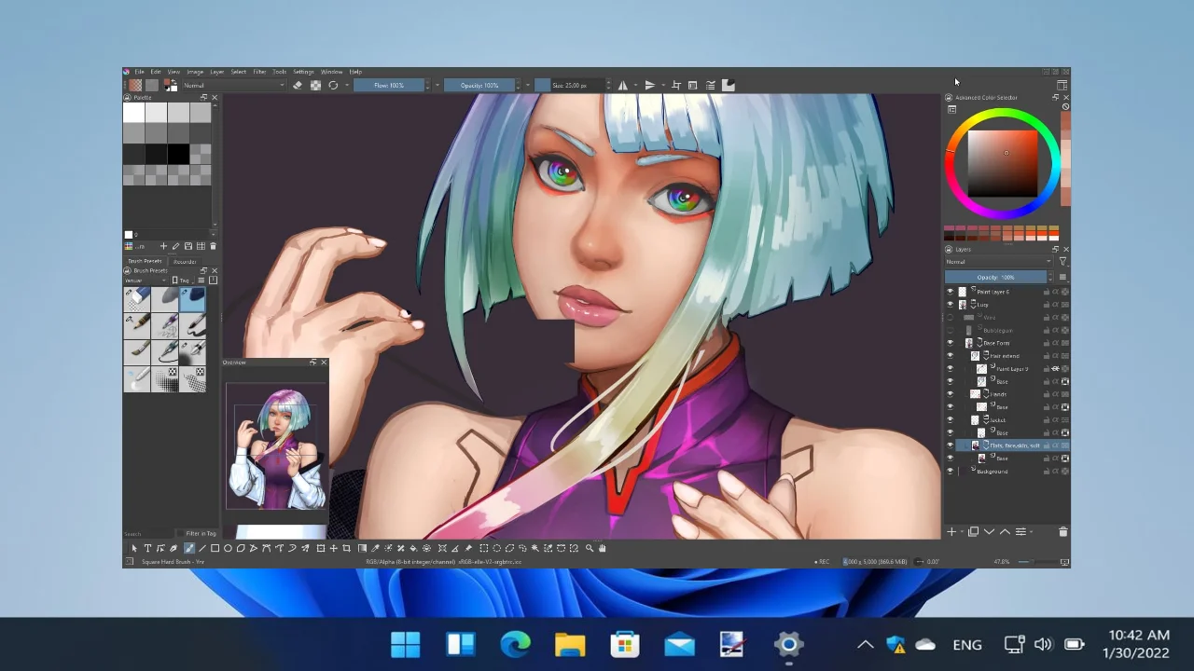Select the Freehand Brush tool
Image resolution: width=1194 pixels, height=671 pixels.
189,548
